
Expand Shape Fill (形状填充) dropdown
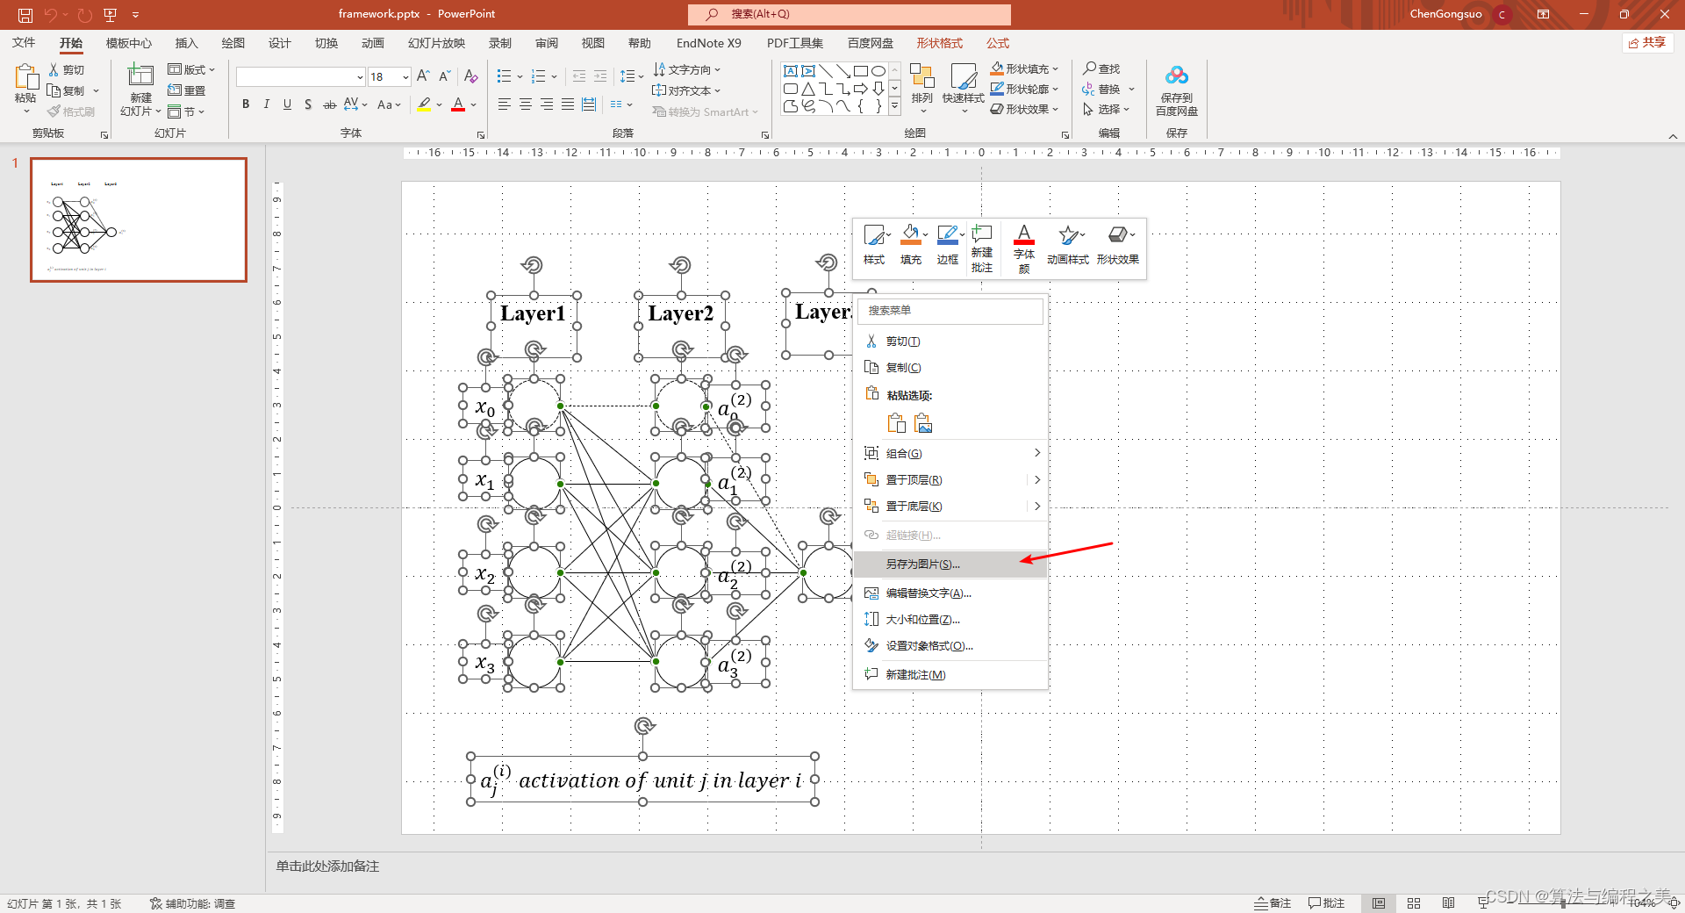tap(1056, 68)
